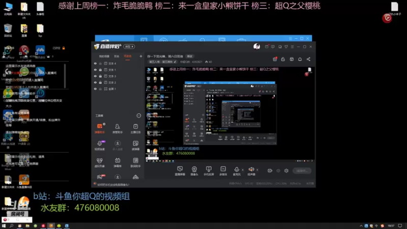The width and height of the screenshot is (407, 229).
Task: Open the mode switch pill beside logo
Action: point(129,46)
